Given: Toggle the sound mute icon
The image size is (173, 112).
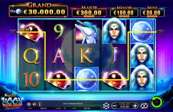Looking at the screenshot, I should pyautogui.click(x=35, y=104).
